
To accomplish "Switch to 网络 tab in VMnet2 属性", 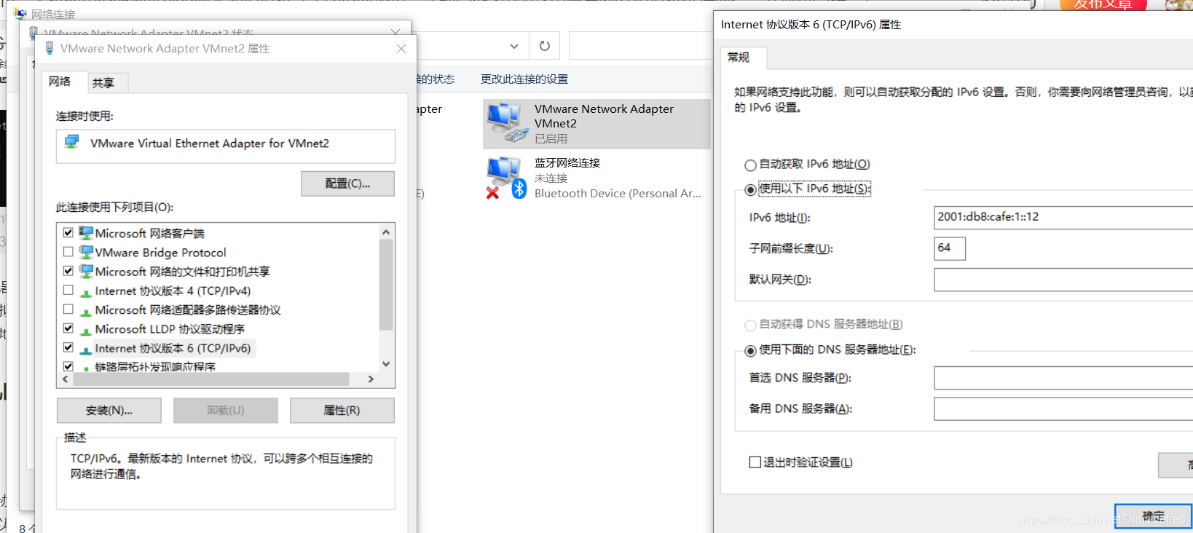I will [60, 82].
